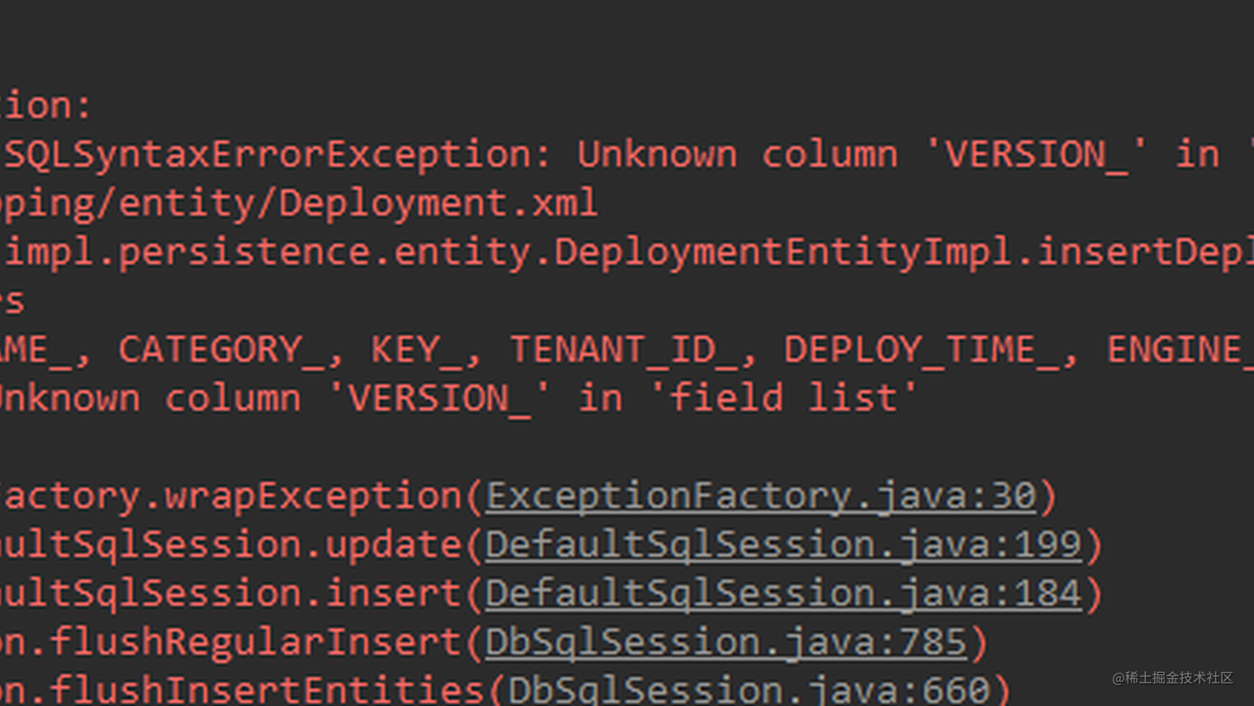Click the CATEGORY_ column name
1254x706 pixels.
point(221,350)
